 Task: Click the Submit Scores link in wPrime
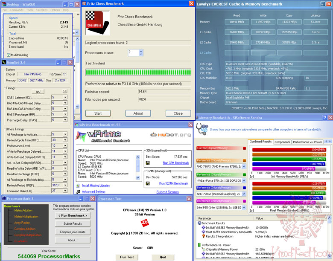(x=167, y=192)
